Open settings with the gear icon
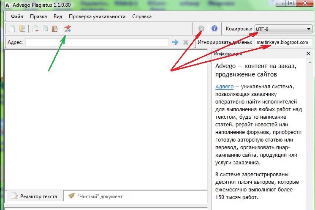Image resolution: width=315 pixels, height=210 pixels. pos(201,29)
